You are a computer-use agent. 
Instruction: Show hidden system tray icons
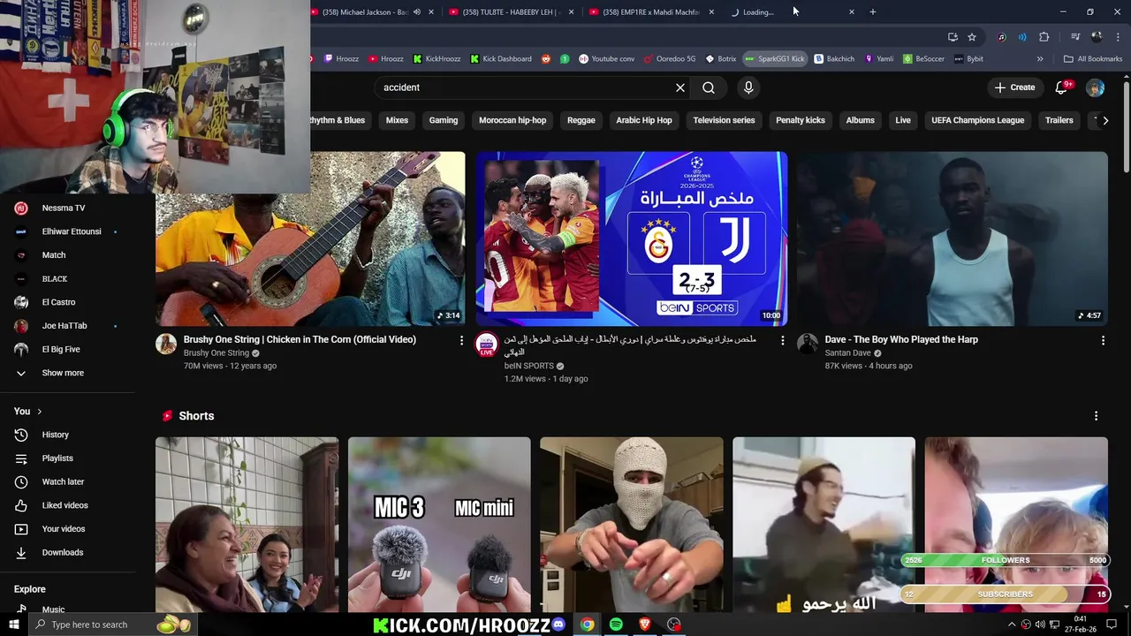(1012, 625)
